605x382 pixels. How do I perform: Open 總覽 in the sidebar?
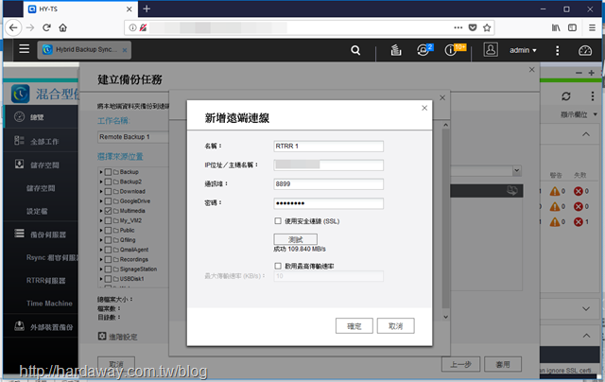(x=41, y=117)
